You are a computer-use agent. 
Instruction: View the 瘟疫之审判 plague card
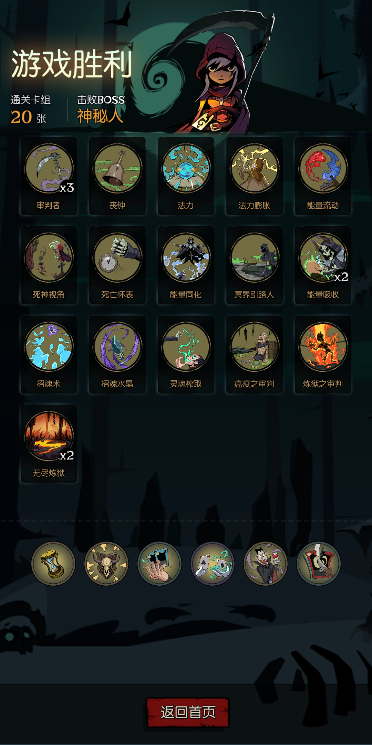click(x=255, y=355)
